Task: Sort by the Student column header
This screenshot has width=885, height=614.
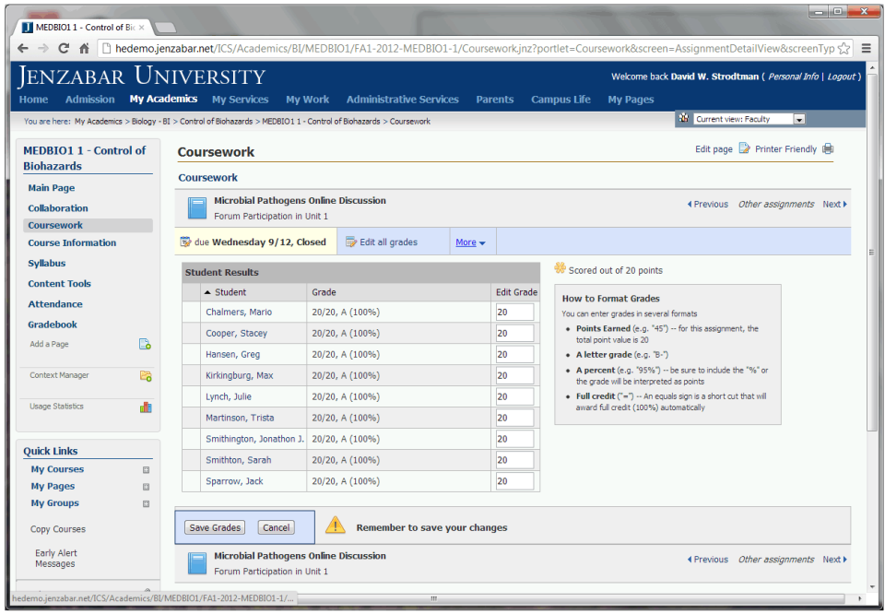Action: (x=230, y=292)
